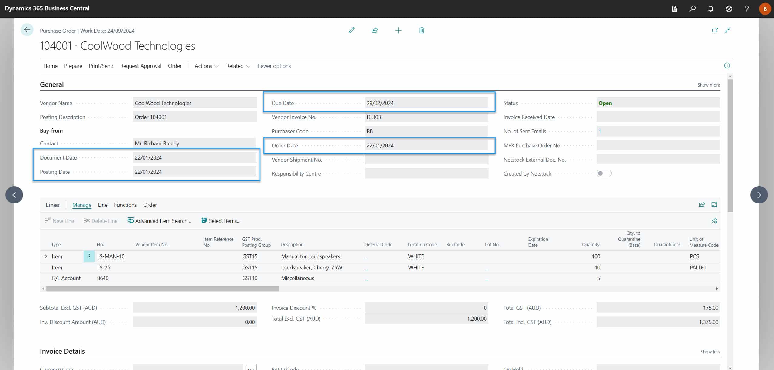Click the edit pencil icon
Viewport: 774px width, 370px height.
(x=351, y=30)
